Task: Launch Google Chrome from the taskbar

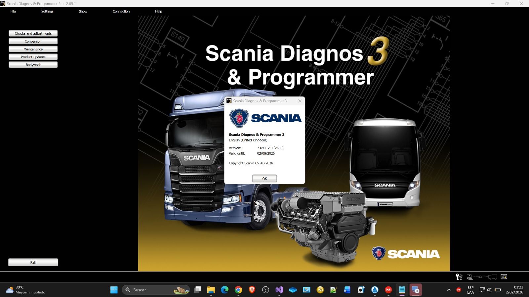Action: point(238,290)
